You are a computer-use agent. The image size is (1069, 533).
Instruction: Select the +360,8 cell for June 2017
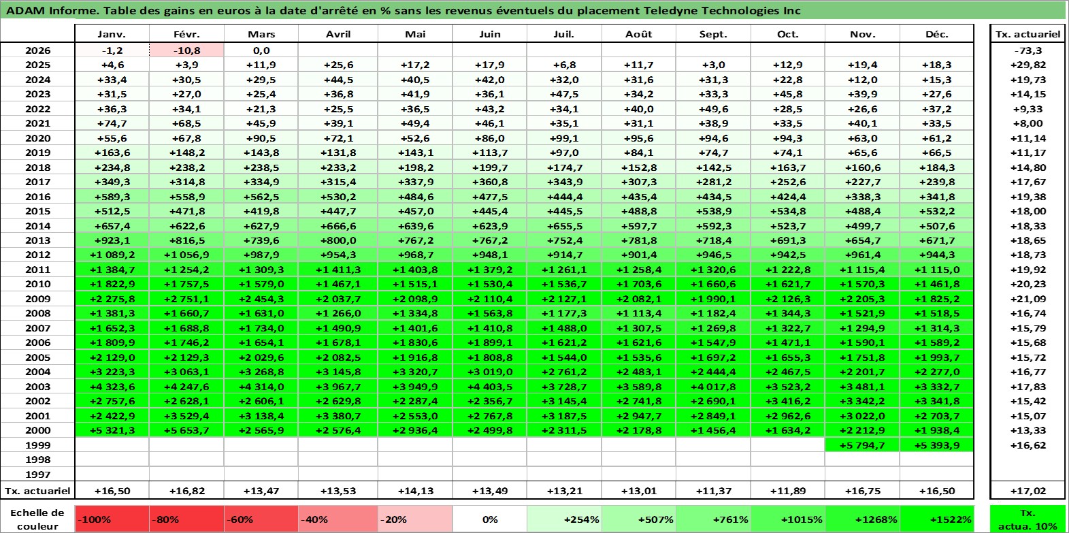[x=489, y=182]
